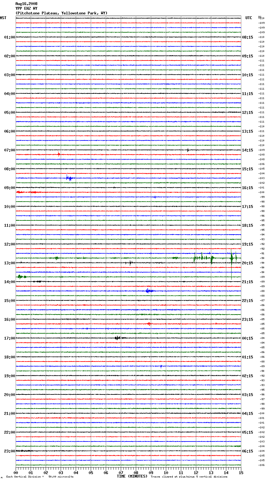Click the "00:15" UTC time label
This screenshot has width=266, height=481.
coord(248,338)
